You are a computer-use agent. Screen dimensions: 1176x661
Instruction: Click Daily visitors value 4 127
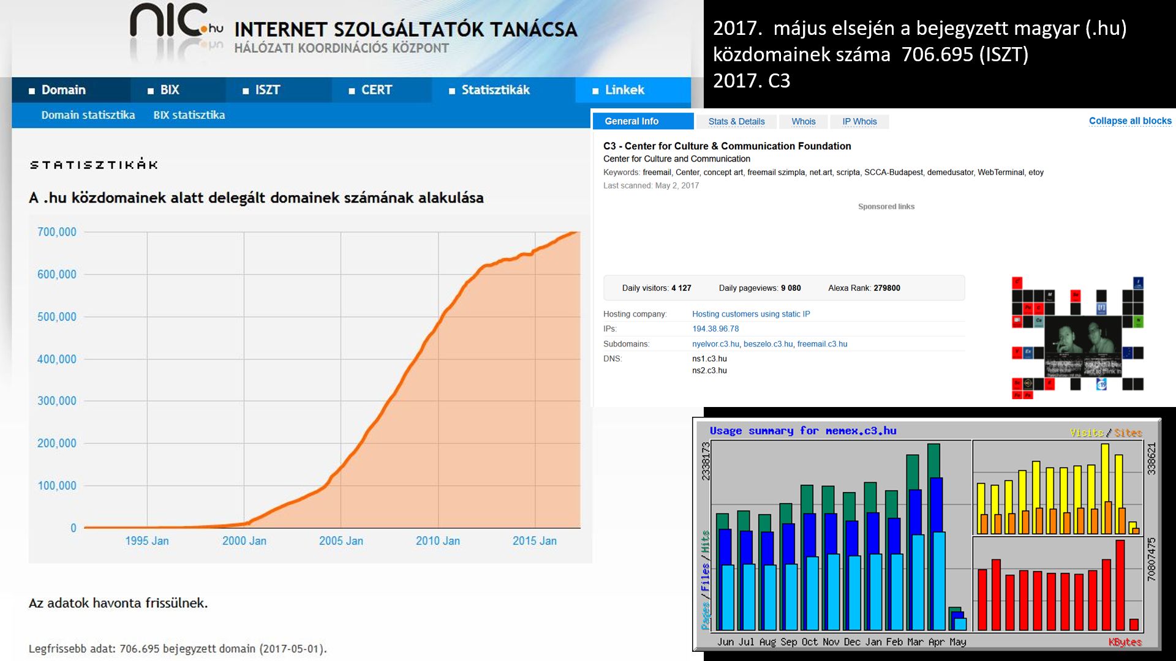(x=681, y=288)
